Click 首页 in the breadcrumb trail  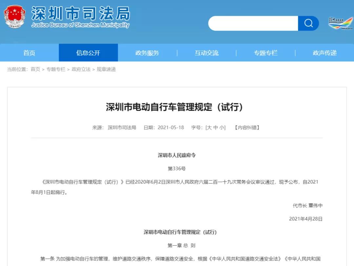click(x=35, y=69)
